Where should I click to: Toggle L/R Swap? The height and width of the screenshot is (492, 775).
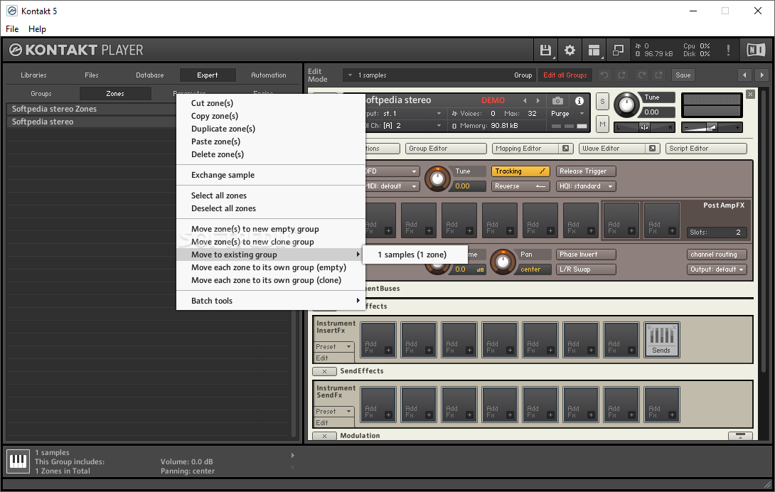click(586, 269)
